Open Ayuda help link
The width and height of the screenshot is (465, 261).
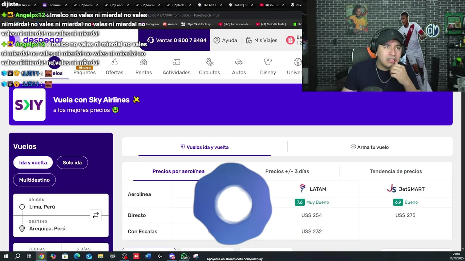point(225,40)
